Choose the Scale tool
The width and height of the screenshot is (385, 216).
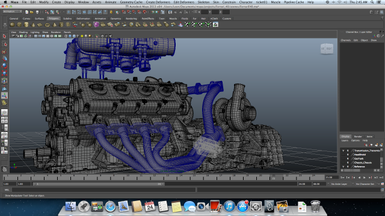coord(4,73)
